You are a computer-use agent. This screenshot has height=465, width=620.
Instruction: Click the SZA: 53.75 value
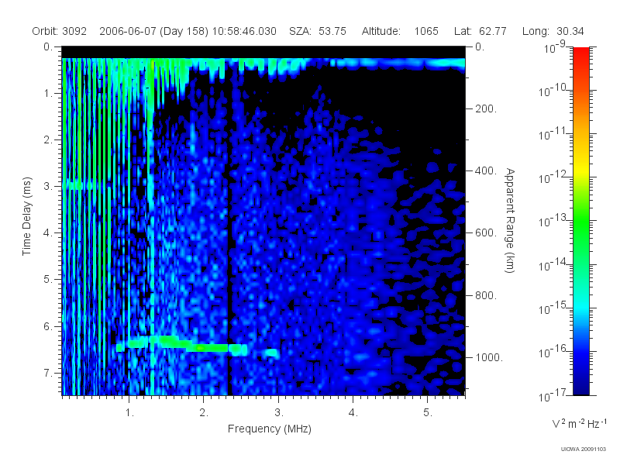pos(318,31)
